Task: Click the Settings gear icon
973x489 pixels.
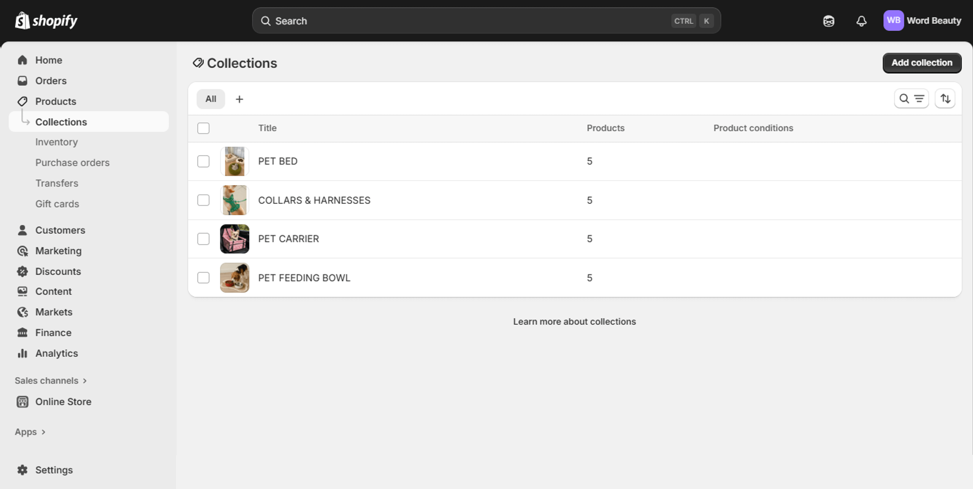Action: coord(22,470)
